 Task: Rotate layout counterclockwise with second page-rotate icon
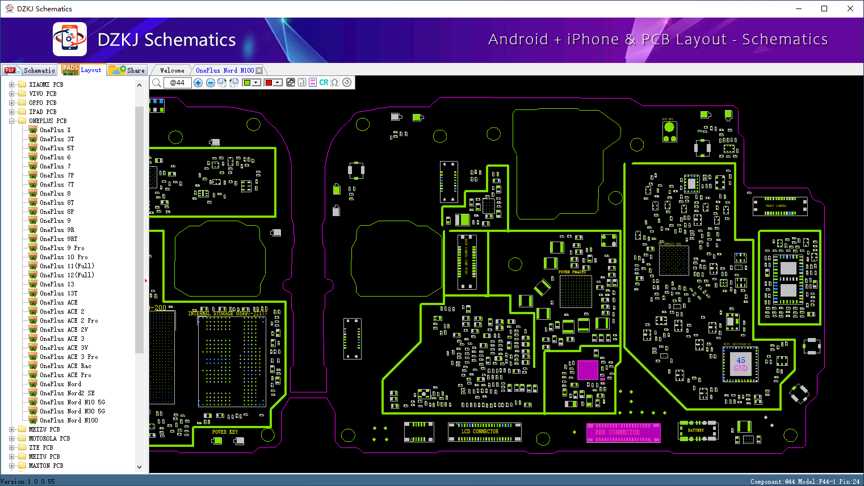pos(234,83)
